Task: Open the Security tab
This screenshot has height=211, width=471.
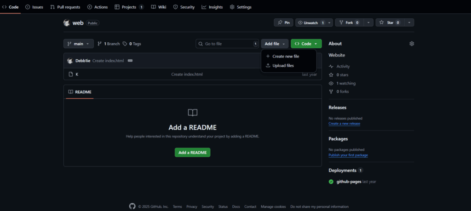Action: (x=184, y=7)
